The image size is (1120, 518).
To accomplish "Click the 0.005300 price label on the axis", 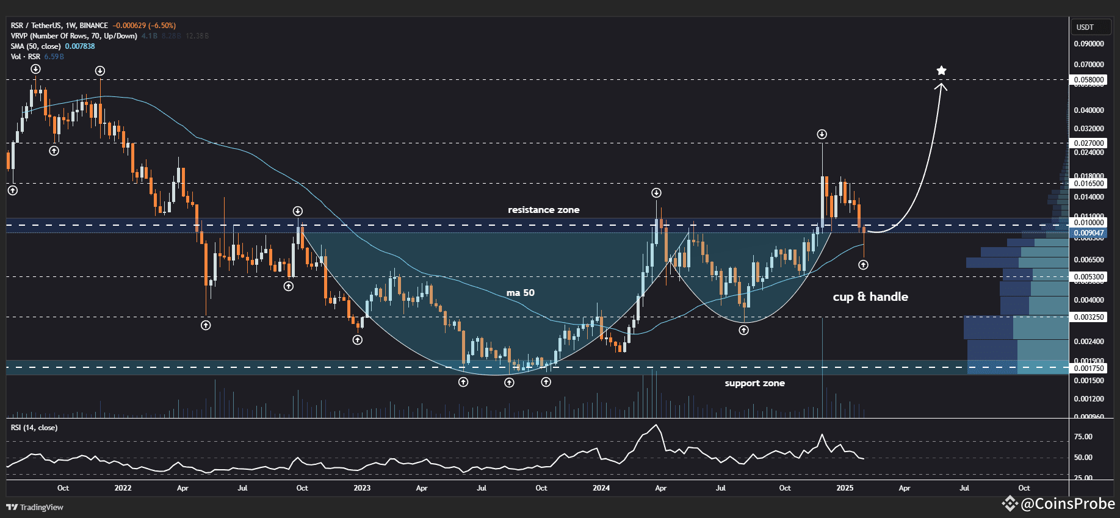I will (x=1089, y=277).
